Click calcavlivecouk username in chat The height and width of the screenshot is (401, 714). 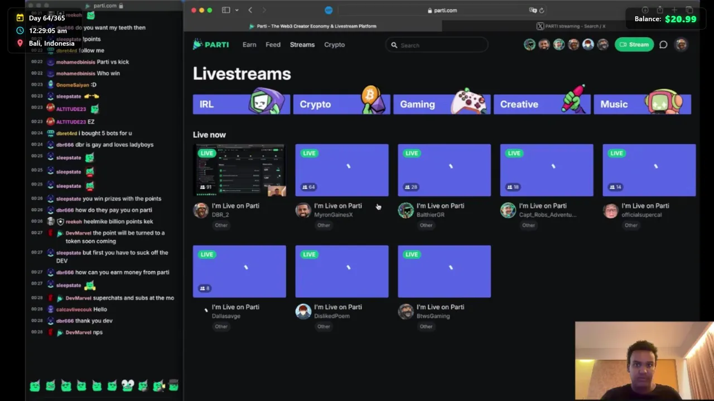[x=74, y=310]
